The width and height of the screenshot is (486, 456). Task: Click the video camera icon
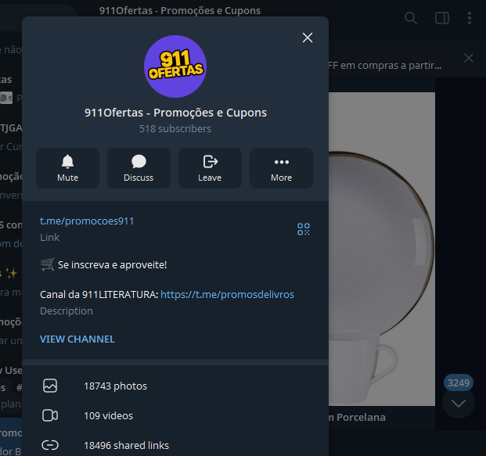50,415
